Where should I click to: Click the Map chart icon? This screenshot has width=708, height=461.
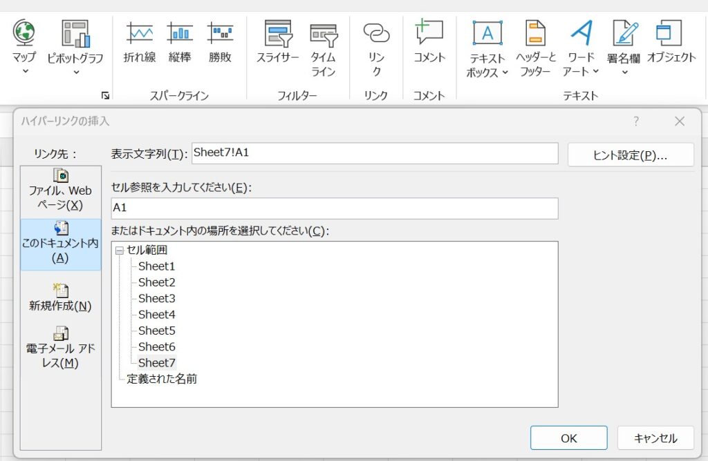pyautogui.click(x=24, y=33)
